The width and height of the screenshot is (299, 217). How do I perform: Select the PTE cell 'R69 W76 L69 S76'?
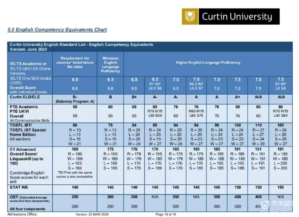point(196,113)
